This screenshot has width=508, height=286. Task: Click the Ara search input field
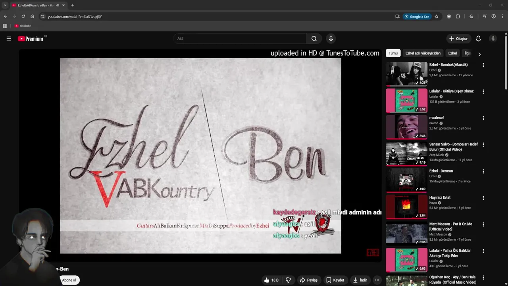click(240, 39)
